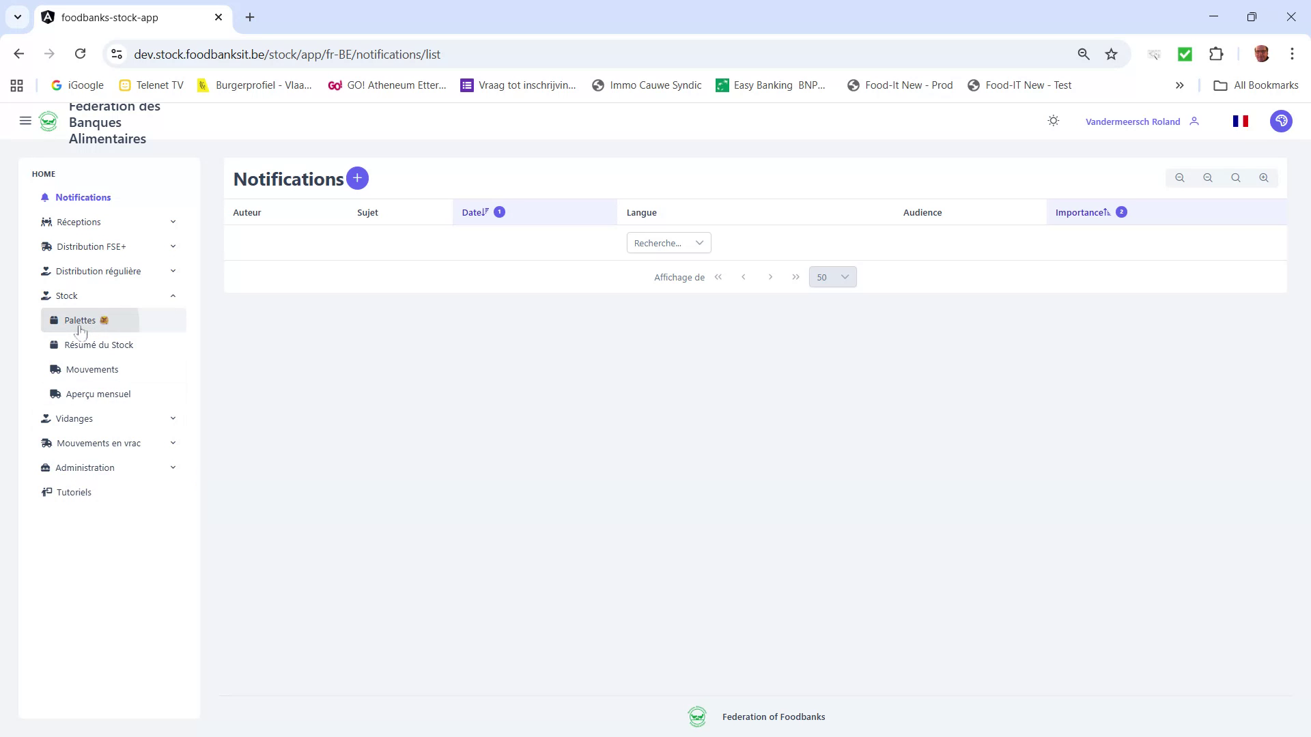Open search with the plain magnifier icon
The image size is (1311, 737).
pyautogui.click(x=1236, y=177)
